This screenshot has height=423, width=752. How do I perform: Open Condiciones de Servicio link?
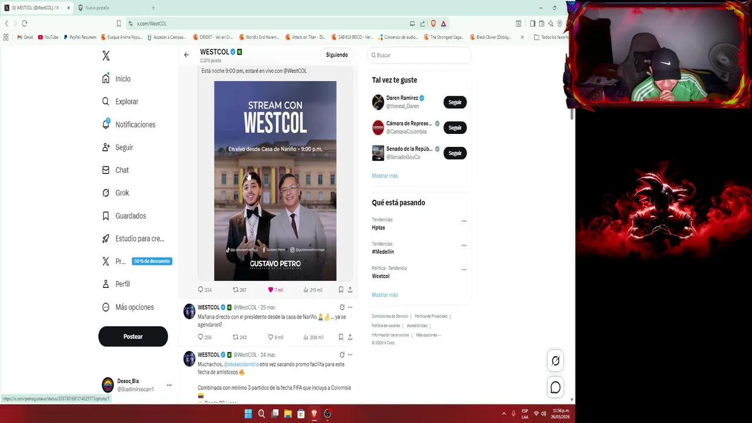click(390, 316)
